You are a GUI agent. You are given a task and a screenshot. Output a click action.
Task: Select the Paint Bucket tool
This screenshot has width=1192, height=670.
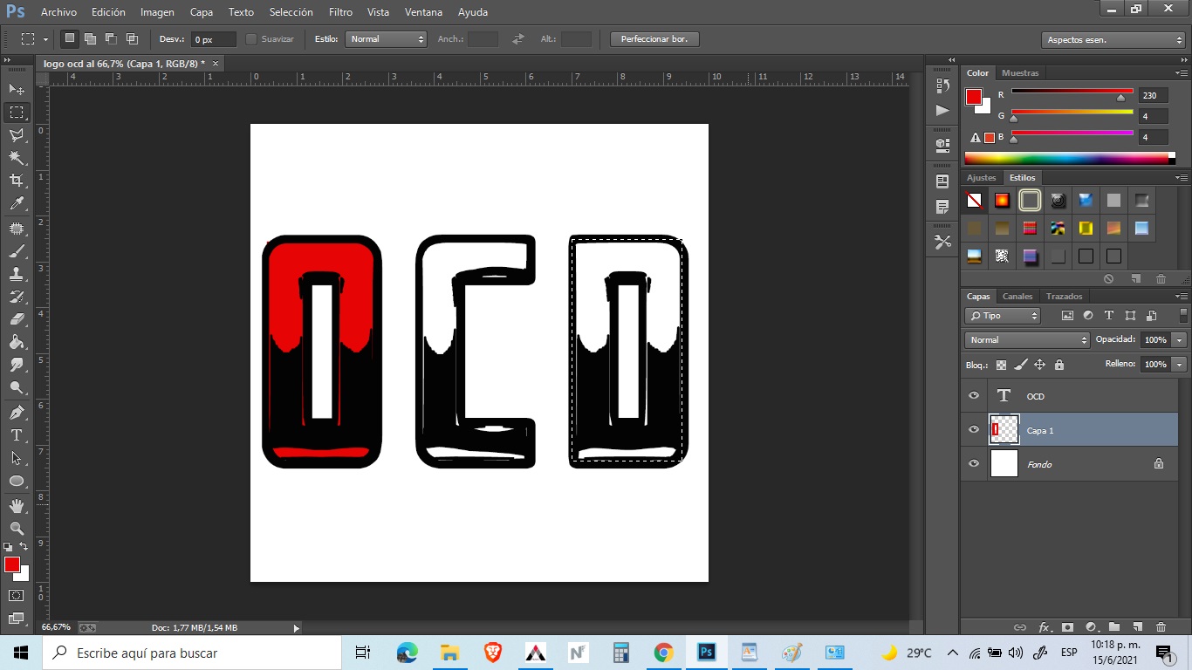click(17, 342)
